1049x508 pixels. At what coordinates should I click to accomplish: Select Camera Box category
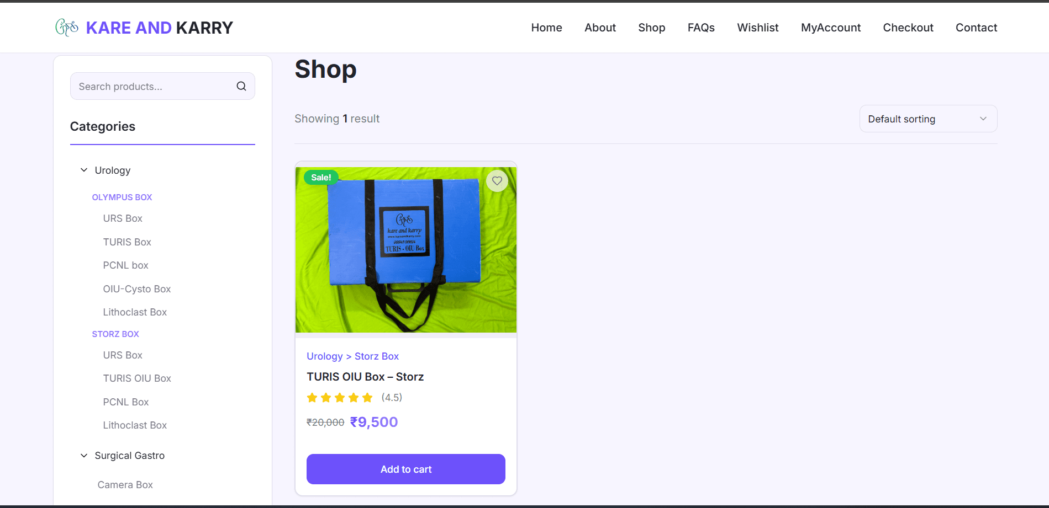click(x=125, y=485)
